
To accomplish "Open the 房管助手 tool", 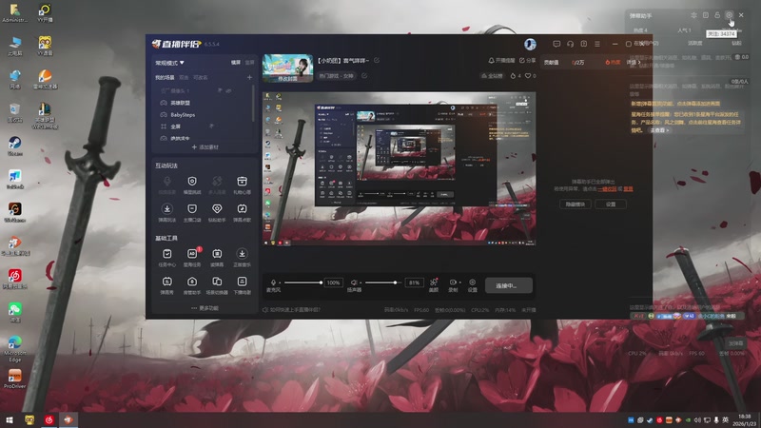I will click(x=192, y=285).
